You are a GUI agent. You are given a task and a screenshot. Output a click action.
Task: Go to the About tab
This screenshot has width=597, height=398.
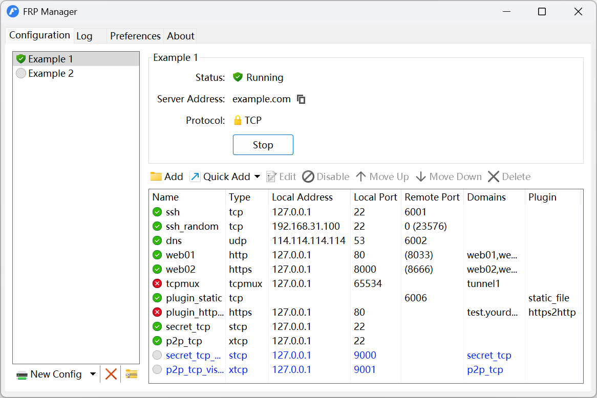[x=181, y=36]
